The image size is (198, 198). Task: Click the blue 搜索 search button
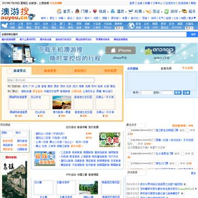[193, 34]
